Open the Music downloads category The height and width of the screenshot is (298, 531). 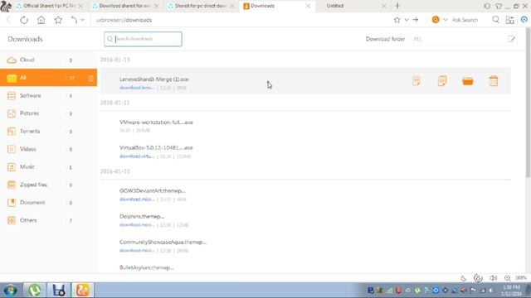tap(48, 167)
